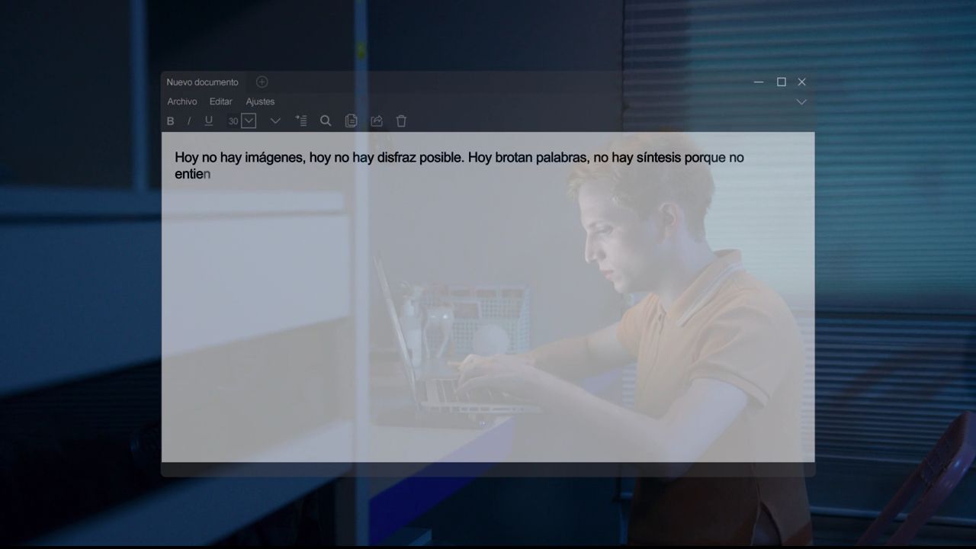976x549 pixels.
Task: Minimize the Nuevo documento window
Action: (759, 82)
